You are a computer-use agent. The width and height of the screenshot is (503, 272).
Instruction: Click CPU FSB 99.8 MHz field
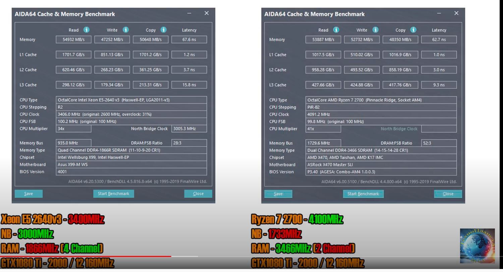[381, 122]
